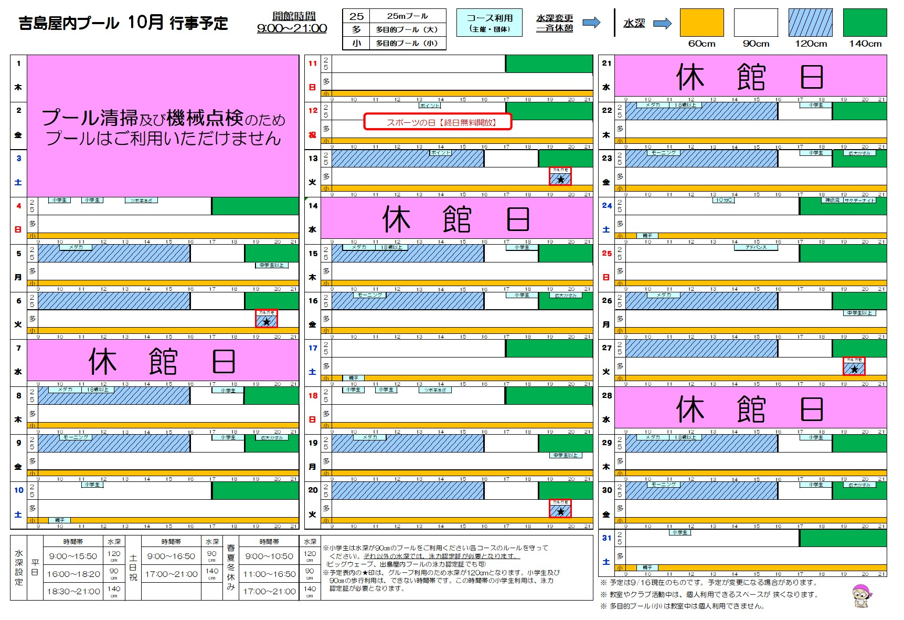Click the 9:00~15:50 weekday time cell
This screenshot has width=904, height=620.
click(x=73, y=556)
